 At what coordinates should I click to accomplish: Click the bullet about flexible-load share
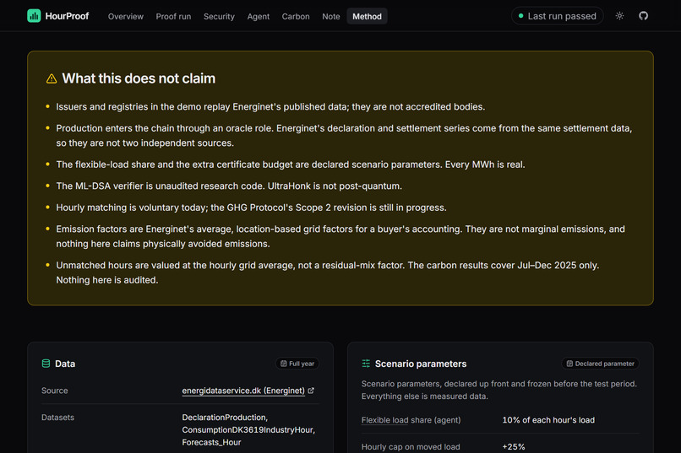click(291, 164)
